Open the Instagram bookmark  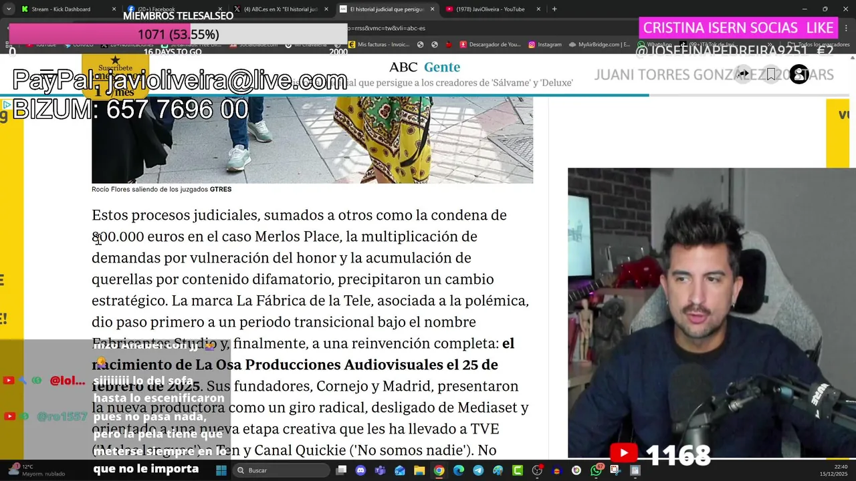[545, 45]
